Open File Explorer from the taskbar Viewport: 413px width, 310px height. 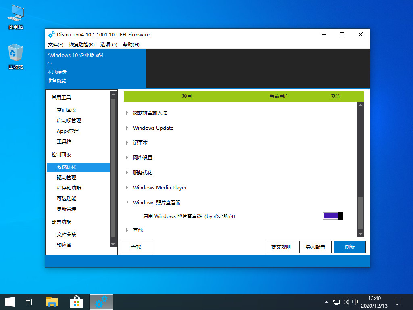click(x=52, y=302)
